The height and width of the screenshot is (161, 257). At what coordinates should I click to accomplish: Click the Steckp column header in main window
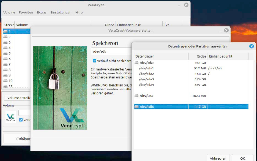9,25
